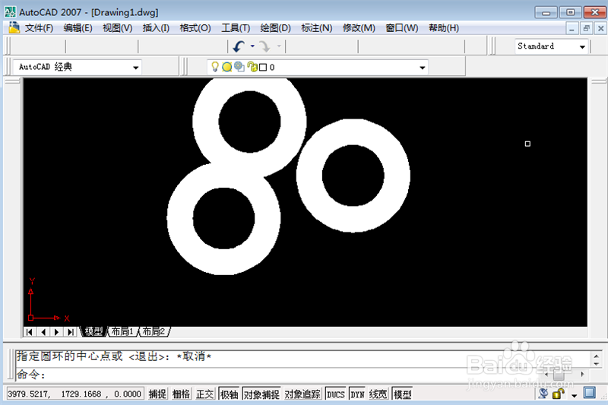Screen dimensions: 608x405
Task: Close the Drawing1.dwg document window
Action: 600,29
